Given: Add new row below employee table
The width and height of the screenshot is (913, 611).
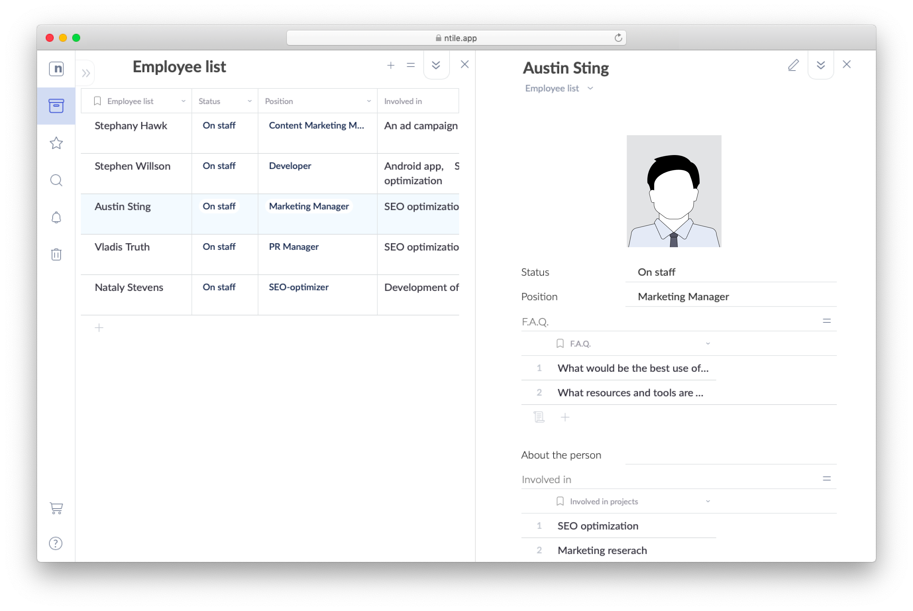Looking at the screenshot, I should tap(99, 328).
